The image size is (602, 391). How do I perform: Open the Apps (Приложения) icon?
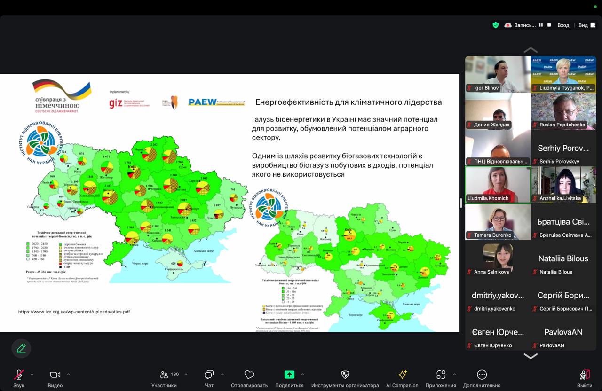pyautogui.click(x=441, y=375)
